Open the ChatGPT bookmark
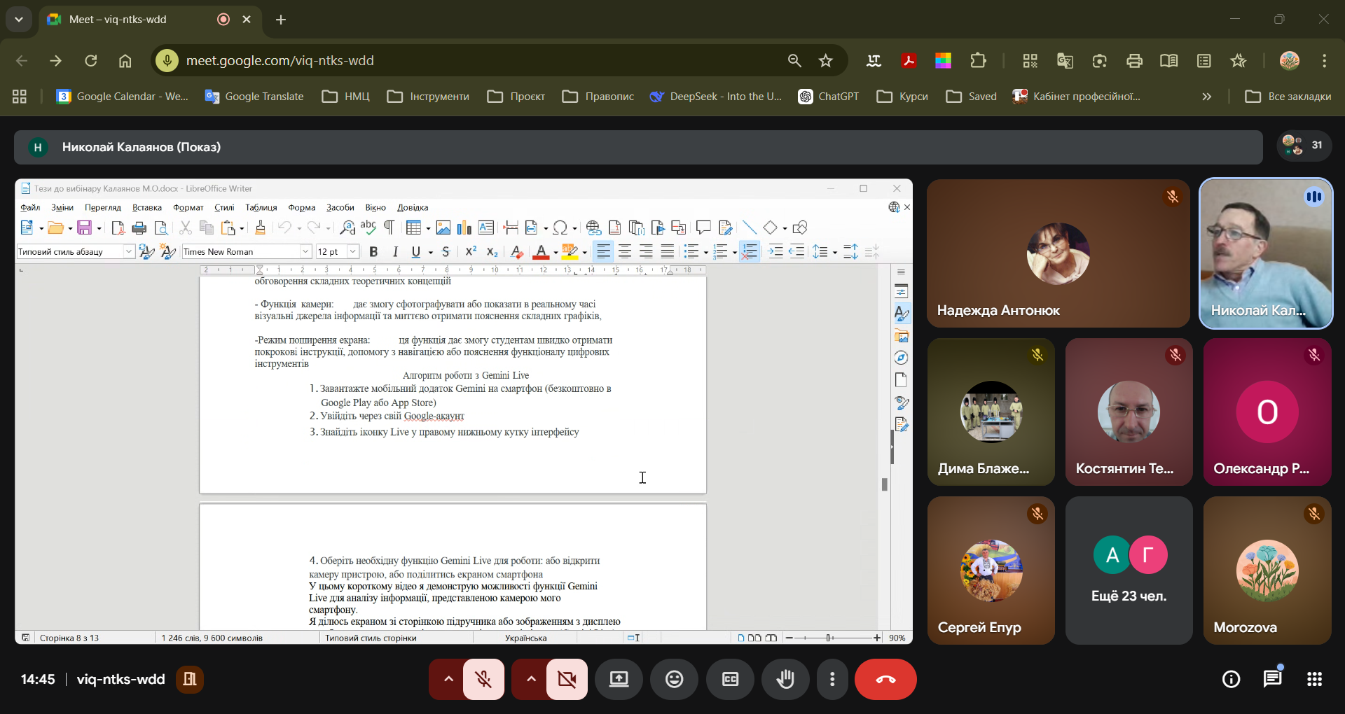 click(829, 97)
